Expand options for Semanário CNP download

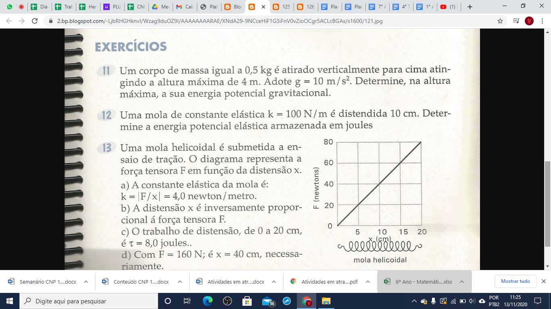pyautogui.click(x=86, y=282)
